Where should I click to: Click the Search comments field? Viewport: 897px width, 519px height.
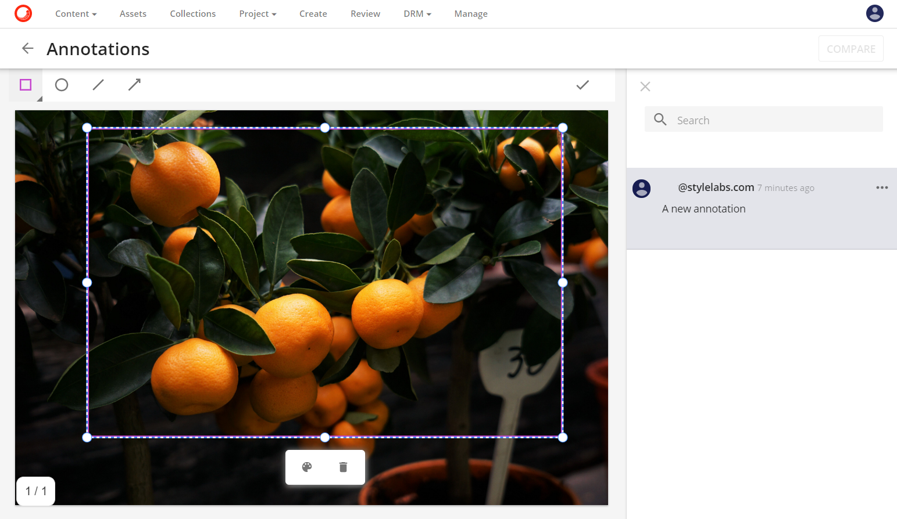coord(763,120)
